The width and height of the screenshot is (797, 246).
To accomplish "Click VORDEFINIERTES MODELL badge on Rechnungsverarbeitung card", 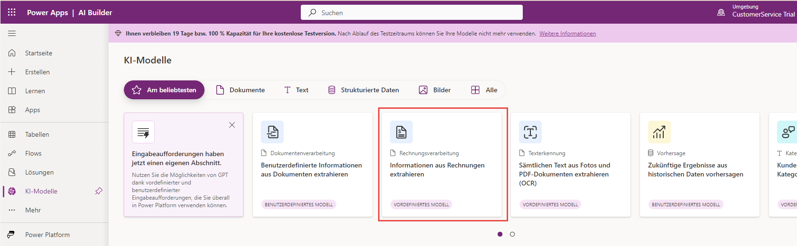I will click(x=421, y=204).
